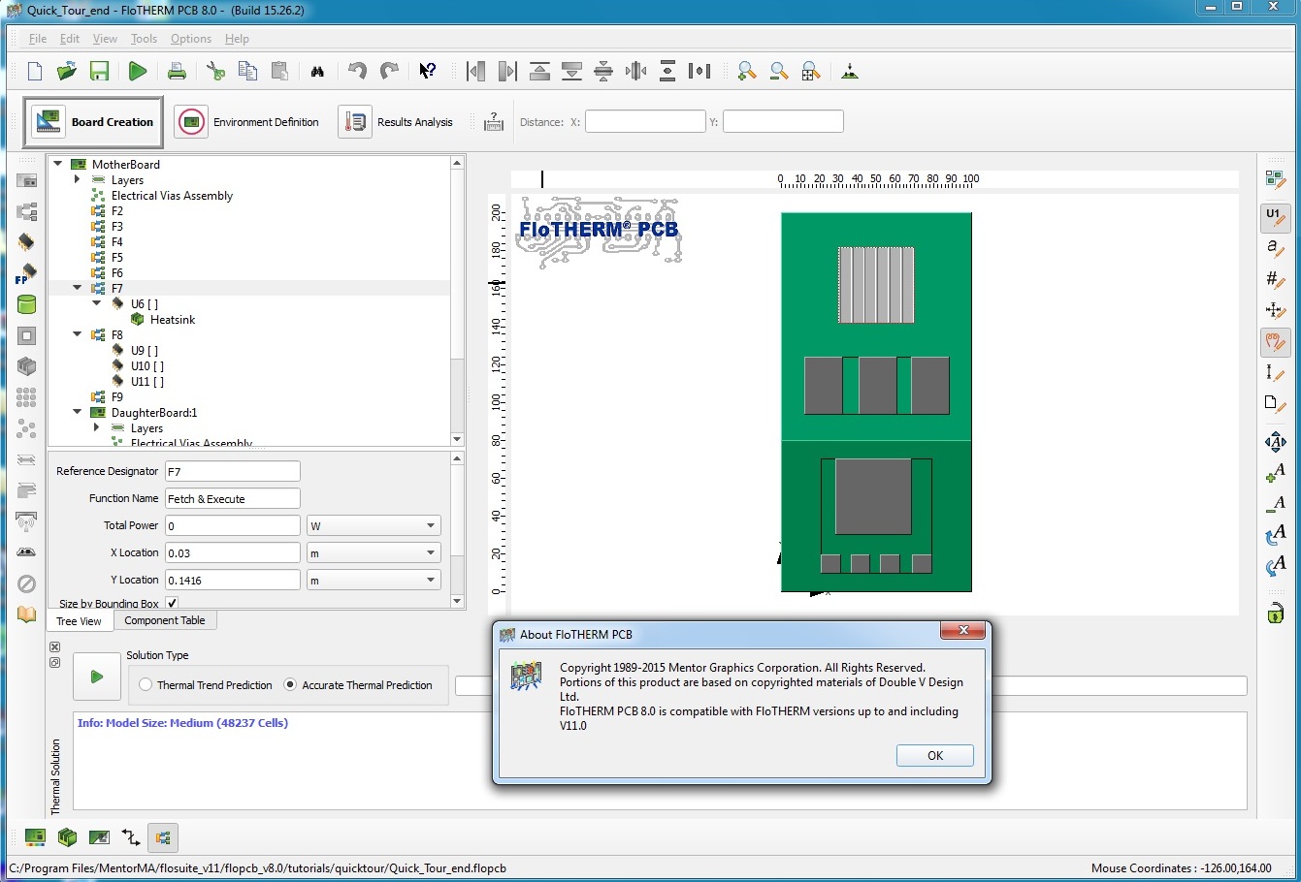Select Thermal Trend Prediction radio button

[x=146, y=684]
